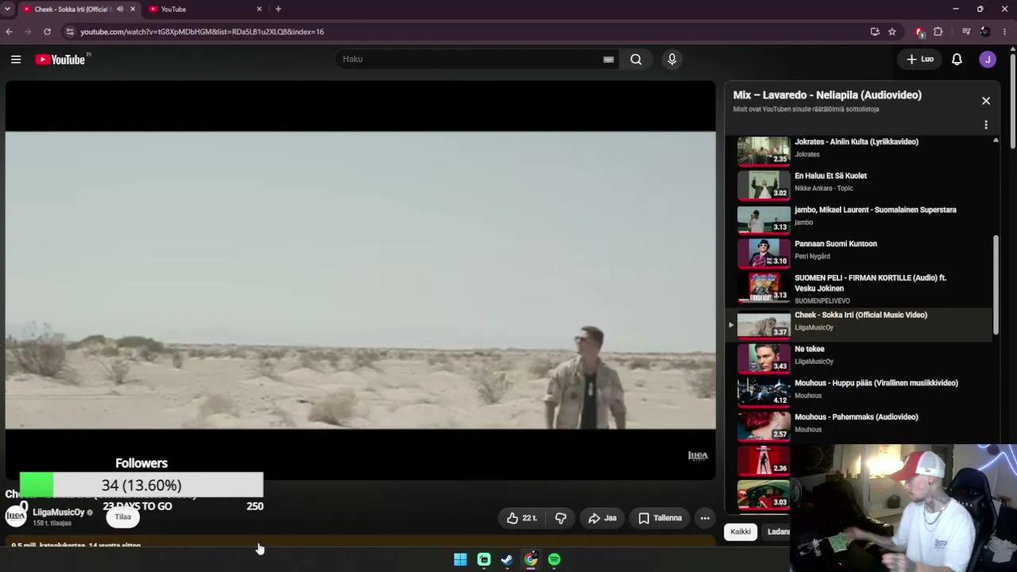Open the account avatar menu

point(988,59)
